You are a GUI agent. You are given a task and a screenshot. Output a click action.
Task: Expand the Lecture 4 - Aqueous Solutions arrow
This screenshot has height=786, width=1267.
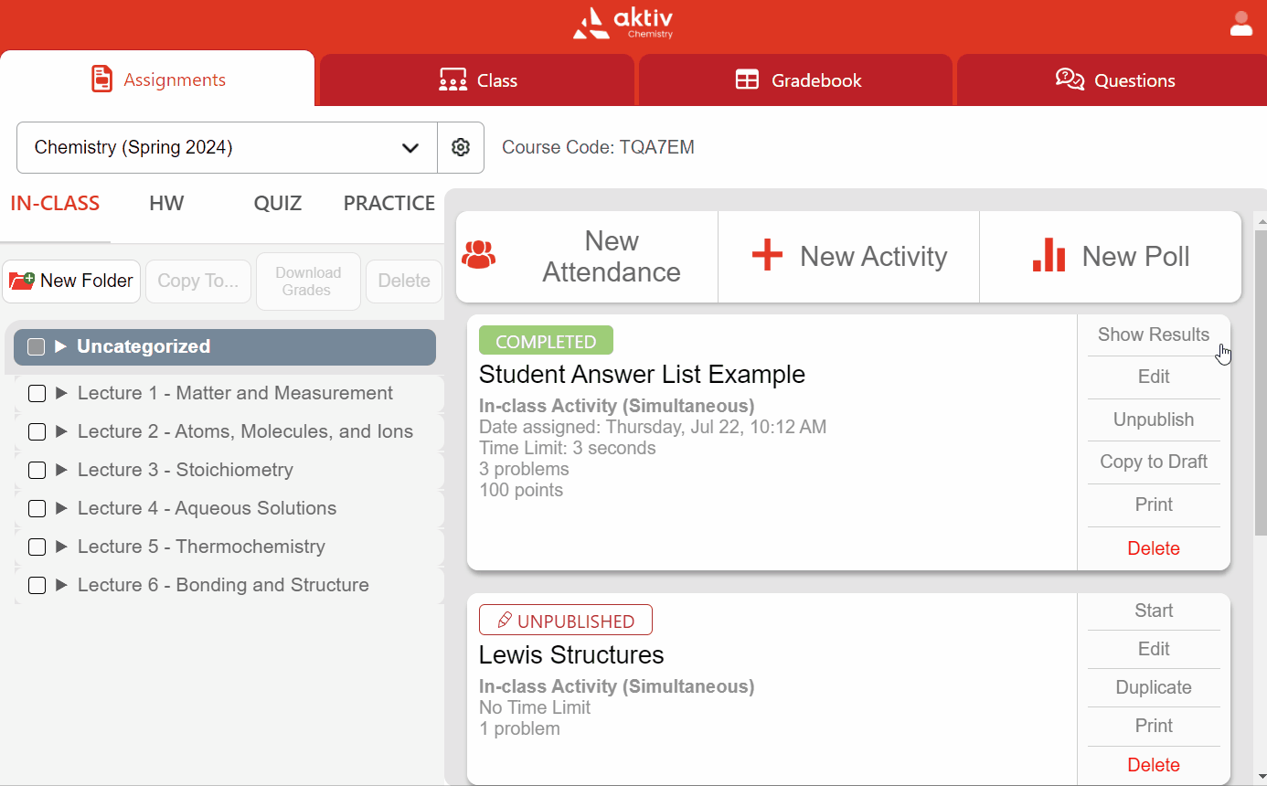pos(62,509)
